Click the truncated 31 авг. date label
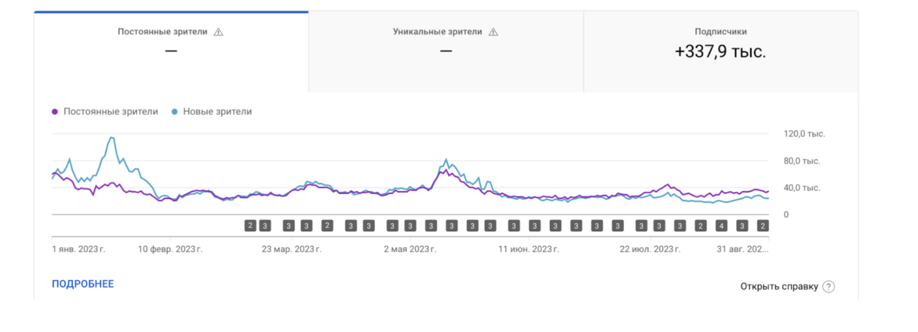The height and width of the screenshot is (332, 918). (743, 249)
